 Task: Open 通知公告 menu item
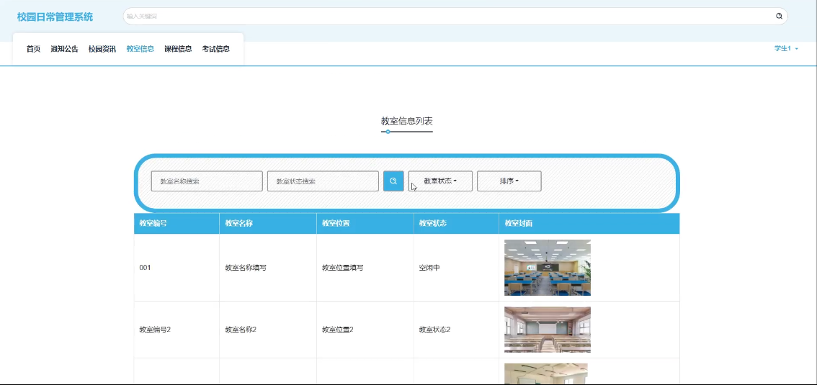(x=64, y=49)
